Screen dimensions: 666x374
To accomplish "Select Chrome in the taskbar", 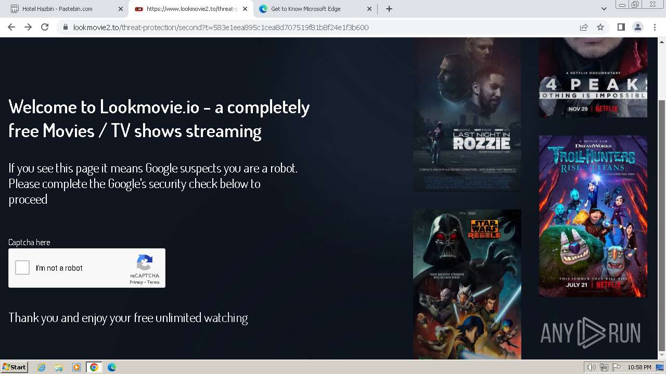I will pos(94,367).
